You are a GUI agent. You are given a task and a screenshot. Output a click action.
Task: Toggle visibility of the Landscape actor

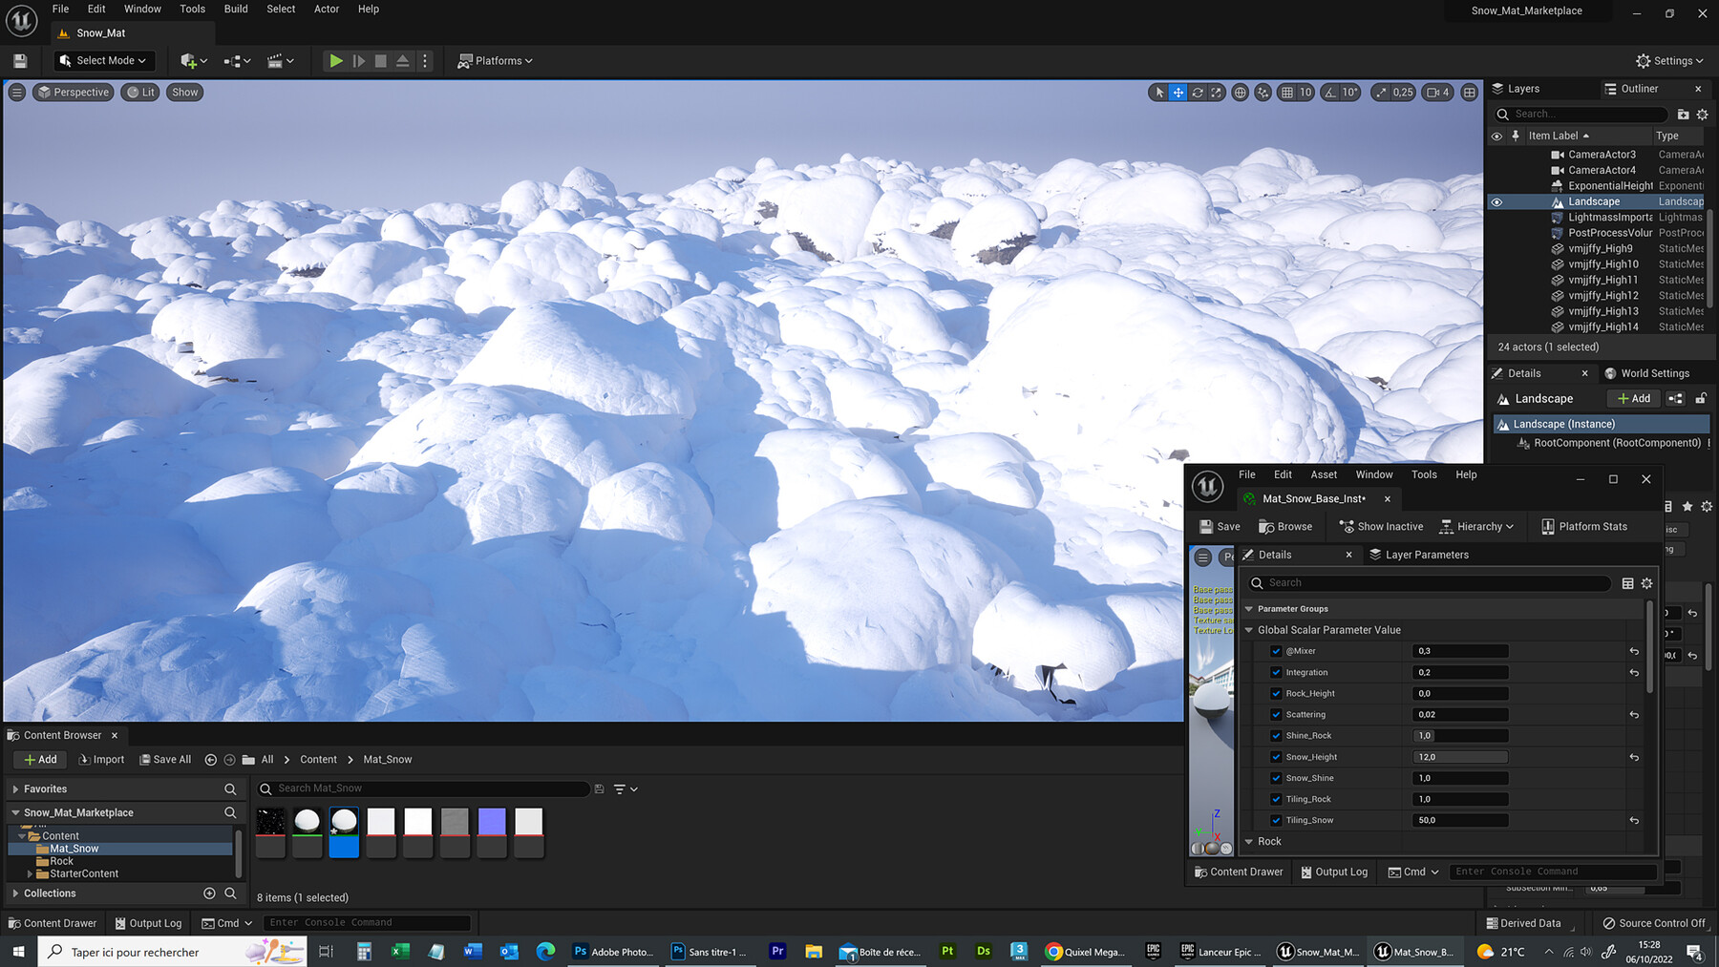point(1497,201)
